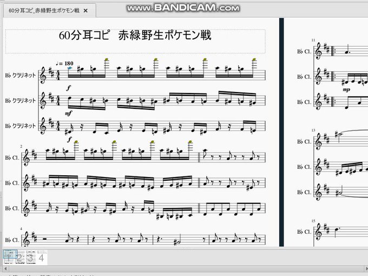Select the 4/4 time signature on the third staff

[x=58, y=126]
